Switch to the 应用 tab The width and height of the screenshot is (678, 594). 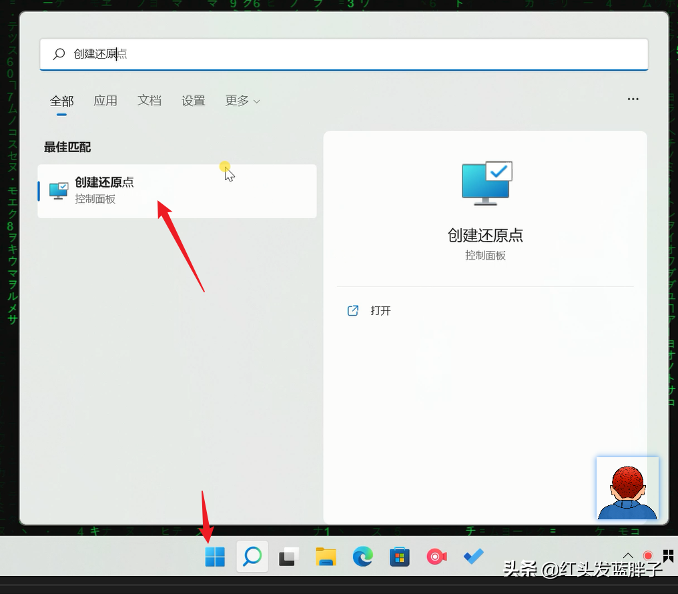coord(105,101)
